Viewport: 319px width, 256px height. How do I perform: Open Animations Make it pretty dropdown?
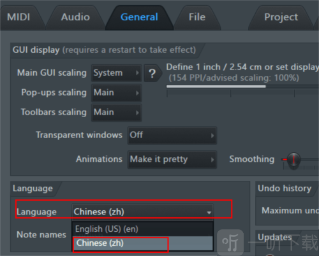point(172,160)
